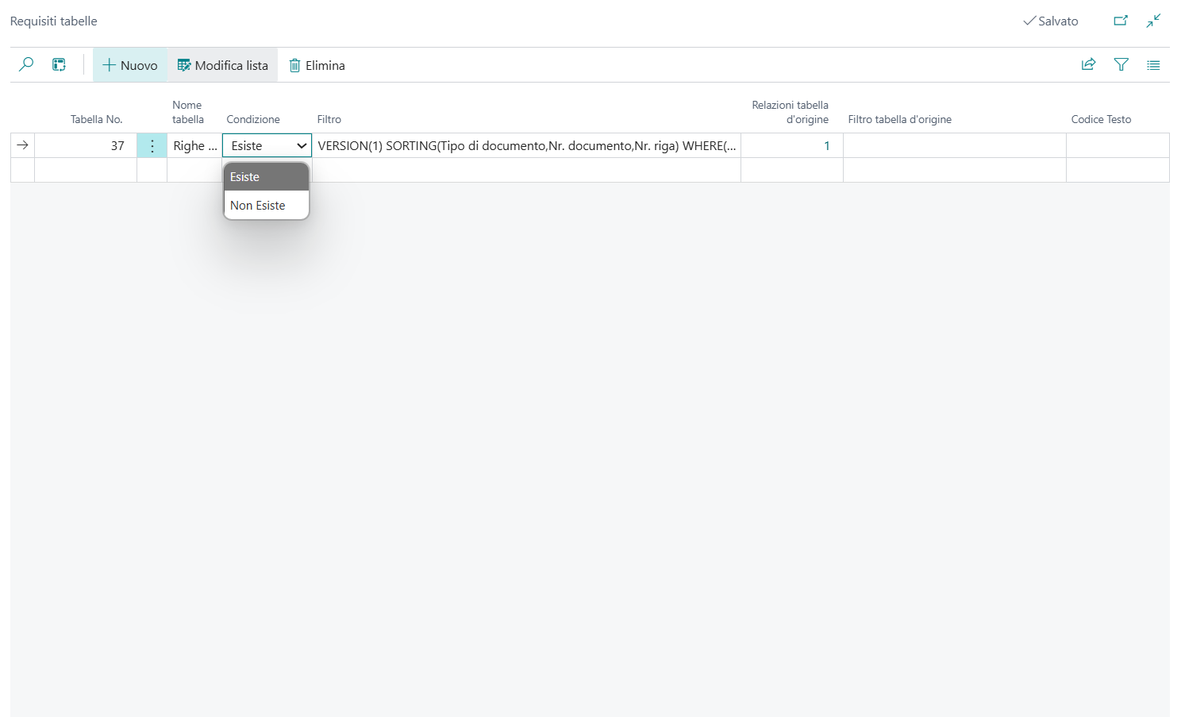Screen dimensions: 1181x717
Task: Open page in new window icon
Action: [1121, 21]
